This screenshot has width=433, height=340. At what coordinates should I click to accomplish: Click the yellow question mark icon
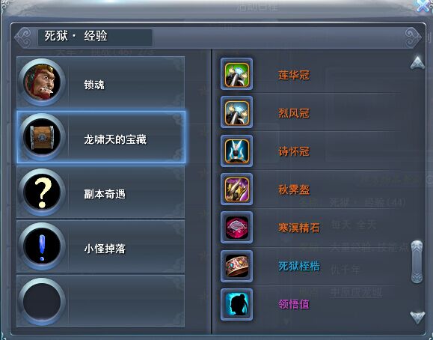tap(42, 192)
